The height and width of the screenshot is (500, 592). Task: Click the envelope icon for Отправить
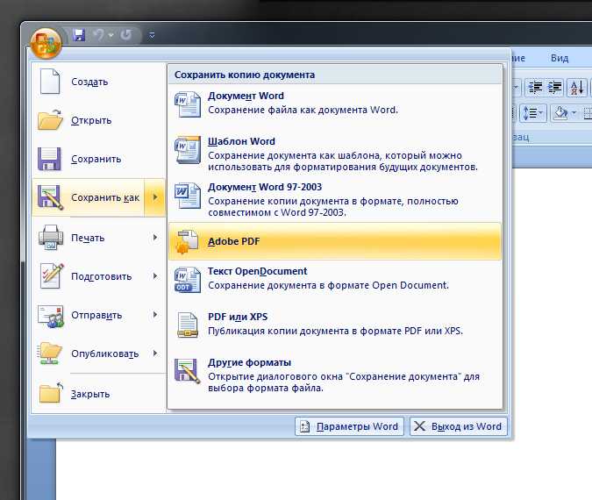[x=51, y=316]
